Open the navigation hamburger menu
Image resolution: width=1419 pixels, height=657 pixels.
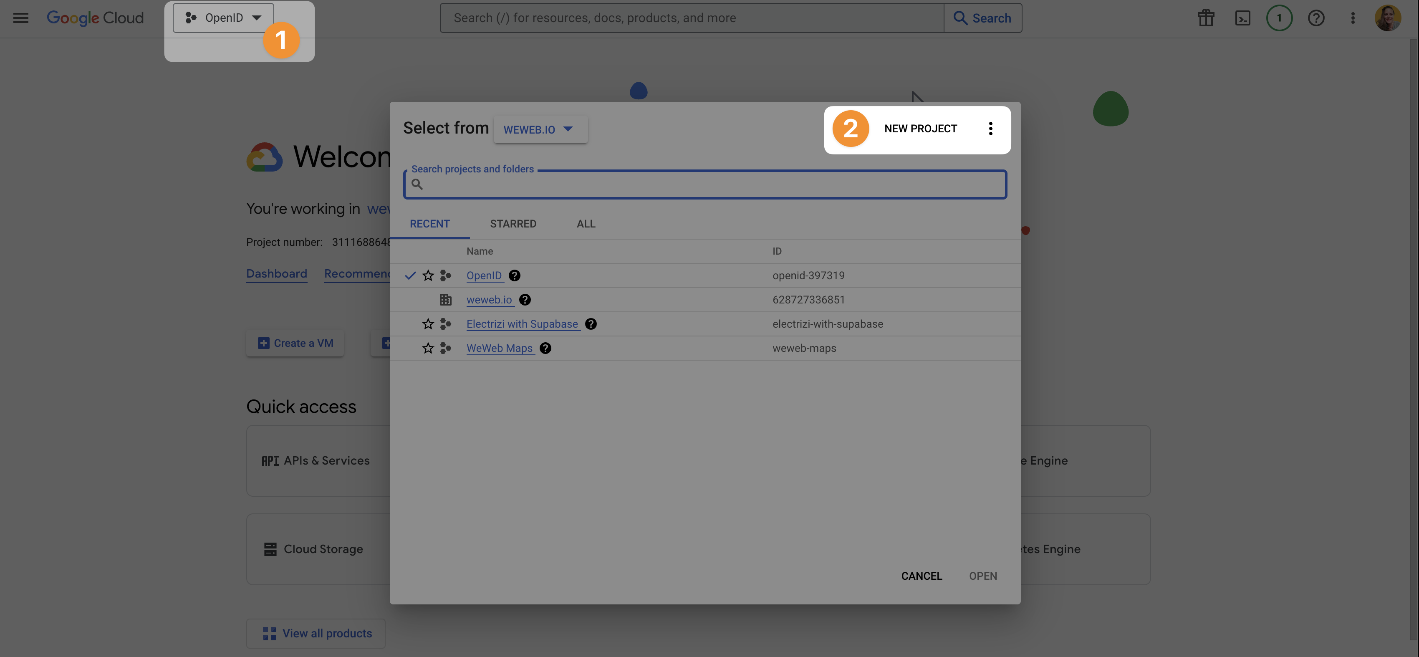(x=20, y=18)
